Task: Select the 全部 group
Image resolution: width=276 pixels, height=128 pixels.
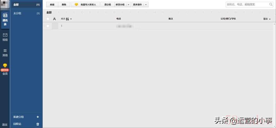Action: [x=26, y=5]
